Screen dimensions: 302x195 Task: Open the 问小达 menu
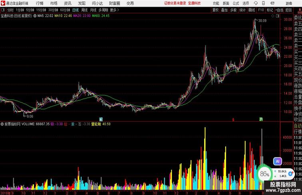pyautogui.click(x=97, y=3)
